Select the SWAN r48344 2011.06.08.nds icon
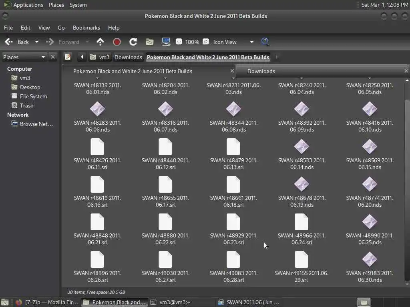 pos(233,109)
